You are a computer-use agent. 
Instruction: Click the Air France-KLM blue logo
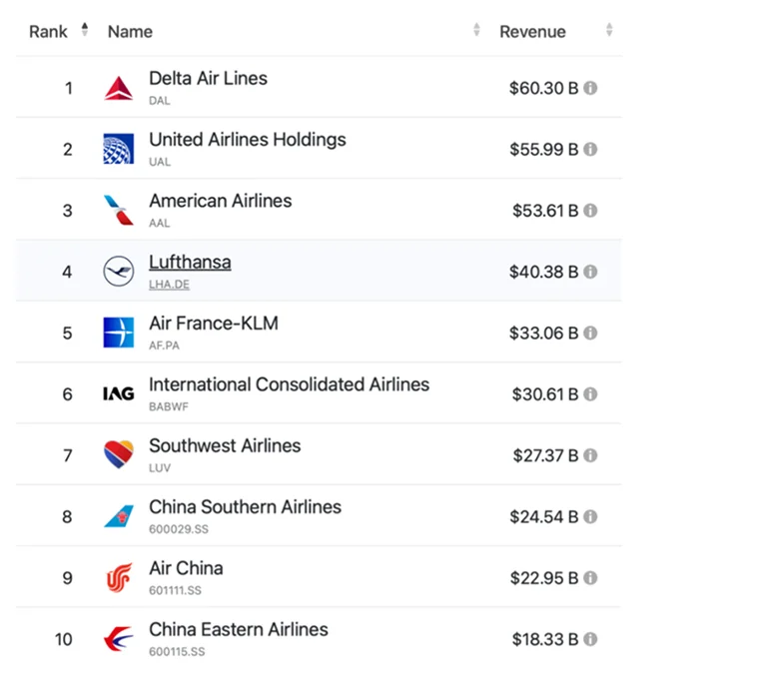point(118,333)
